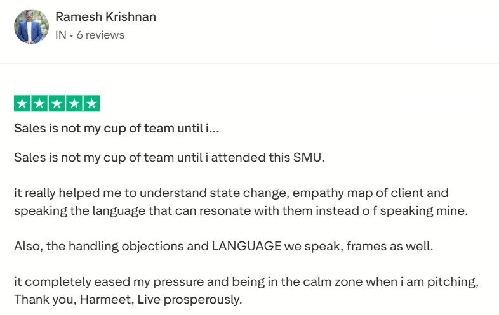Viewport: 499px width, 315px height.
Task: Click the third green rating star
Action: coord(57,103)
